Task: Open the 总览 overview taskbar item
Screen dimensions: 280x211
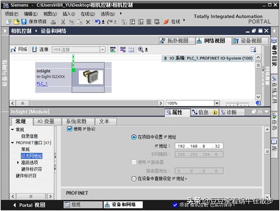Action: click(83, 204)
